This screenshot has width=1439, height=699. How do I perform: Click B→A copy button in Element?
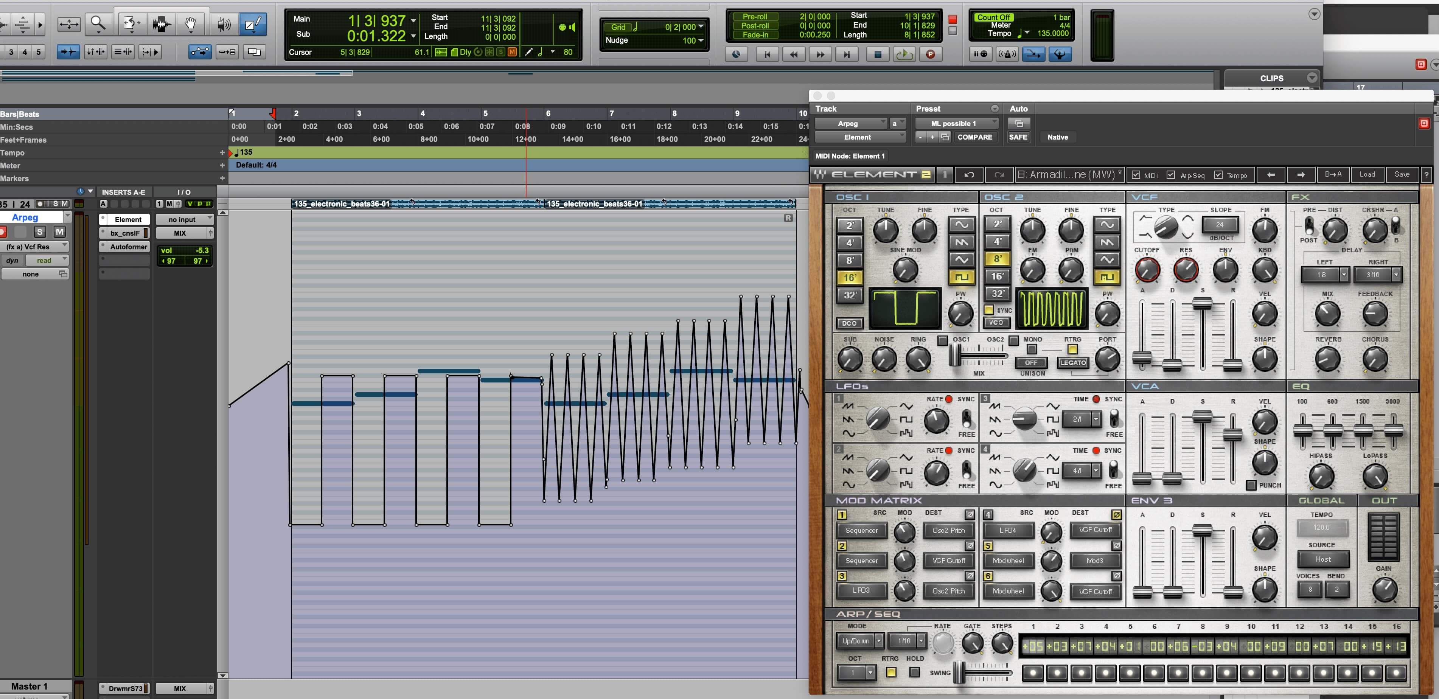click(x=1333, y=175)
